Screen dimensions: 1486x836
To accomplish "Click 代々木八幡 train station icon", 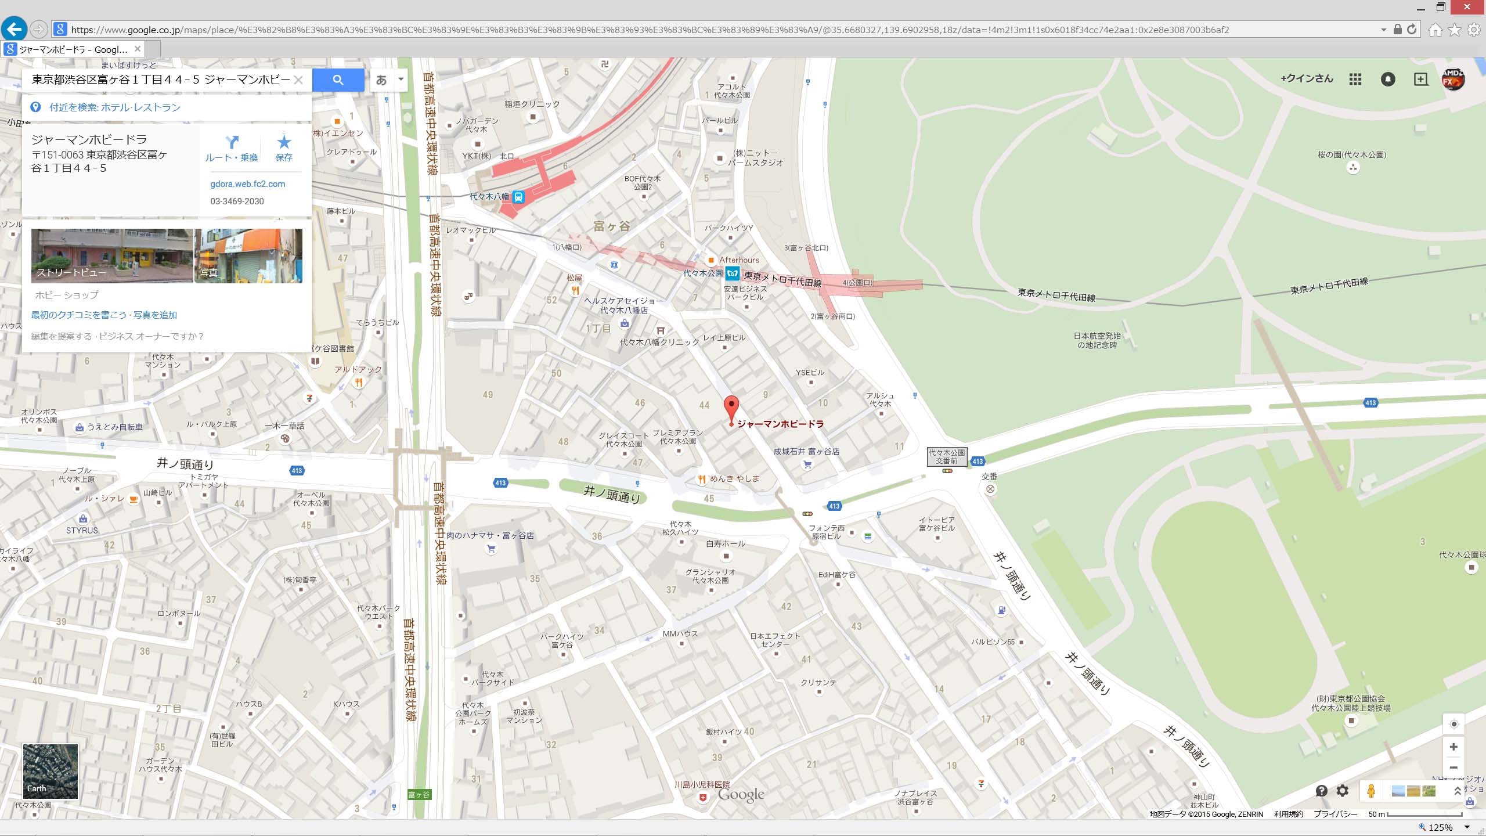I will coord(518,197).
